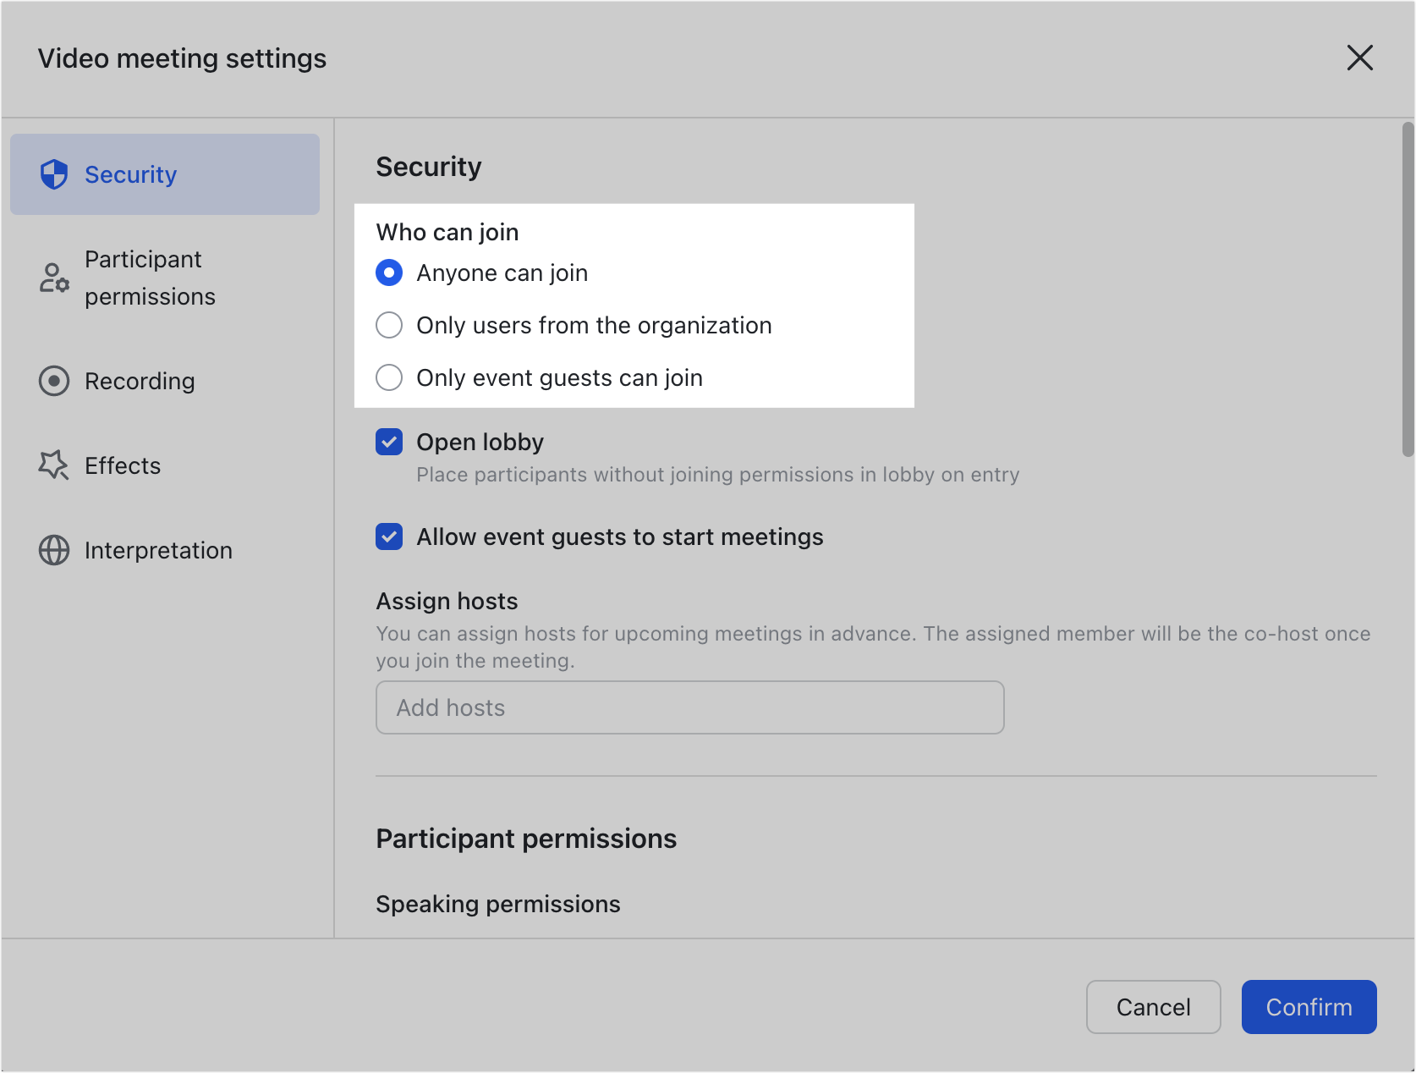Click the Effects star icon

[x=54, y=465]
